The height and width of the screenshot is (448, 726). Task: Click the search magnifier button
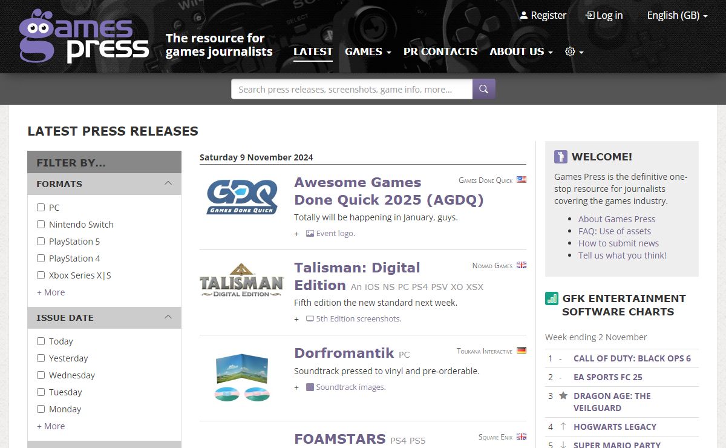(x=484, y=89)
